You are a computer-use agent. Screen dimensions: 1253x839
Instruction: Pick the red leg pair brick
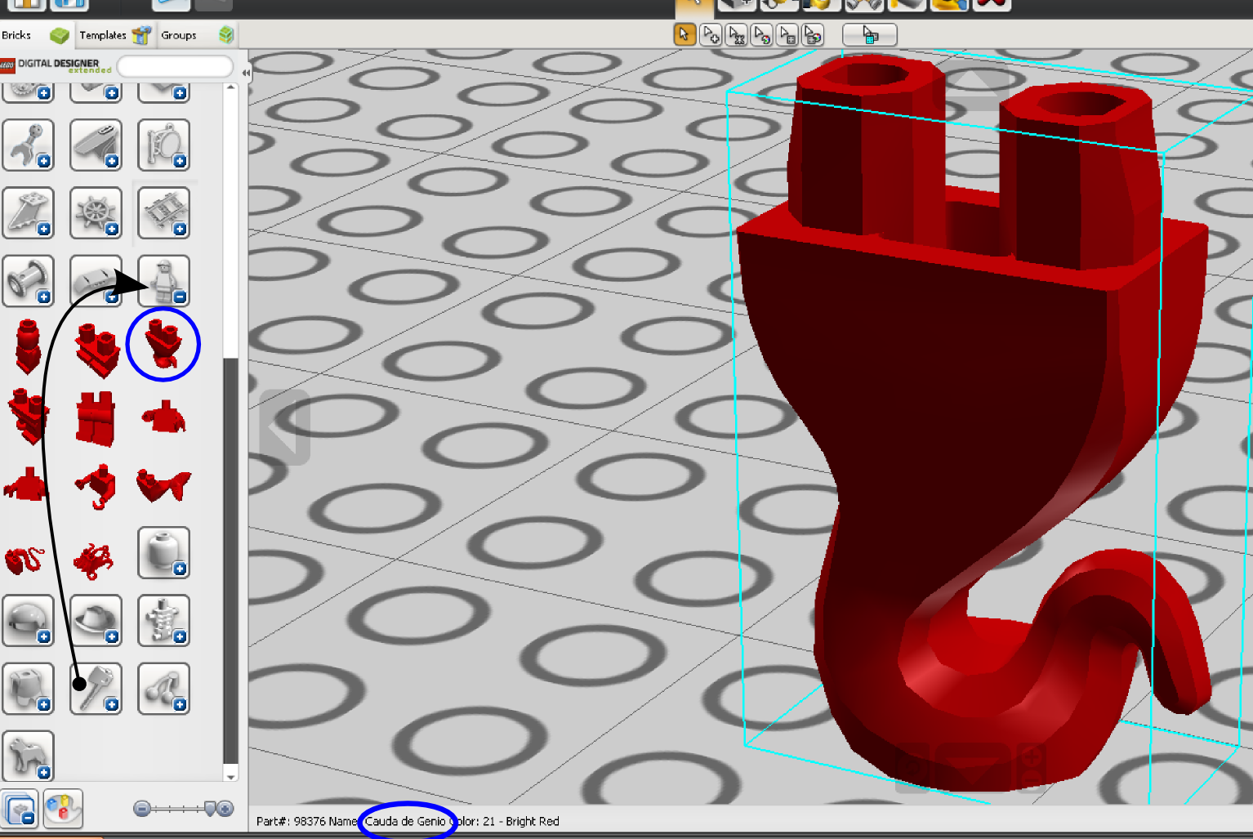(96, 419)
